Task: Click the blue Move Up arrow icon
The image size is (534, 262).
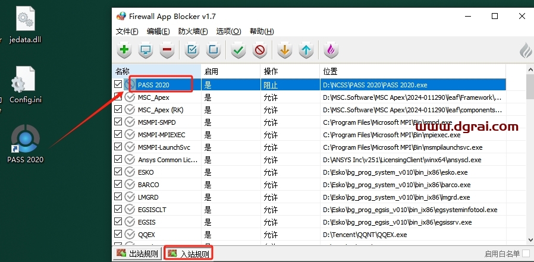Action: [306, 50]
